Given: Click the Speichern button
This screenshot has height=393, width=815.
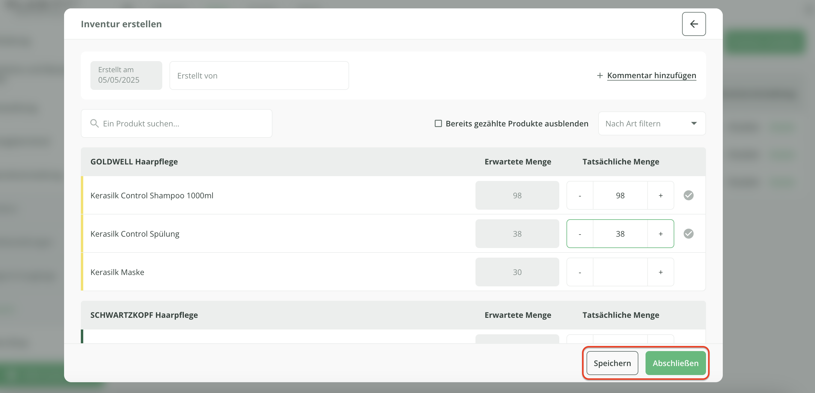Looking at the screenshot, I should 612,363.
